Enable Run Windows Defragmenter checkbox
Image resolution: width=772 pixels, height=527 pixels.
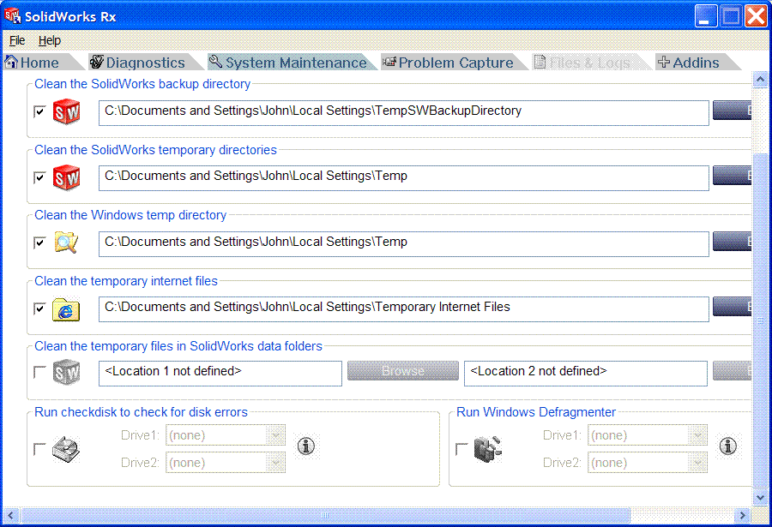click(461, 449)
